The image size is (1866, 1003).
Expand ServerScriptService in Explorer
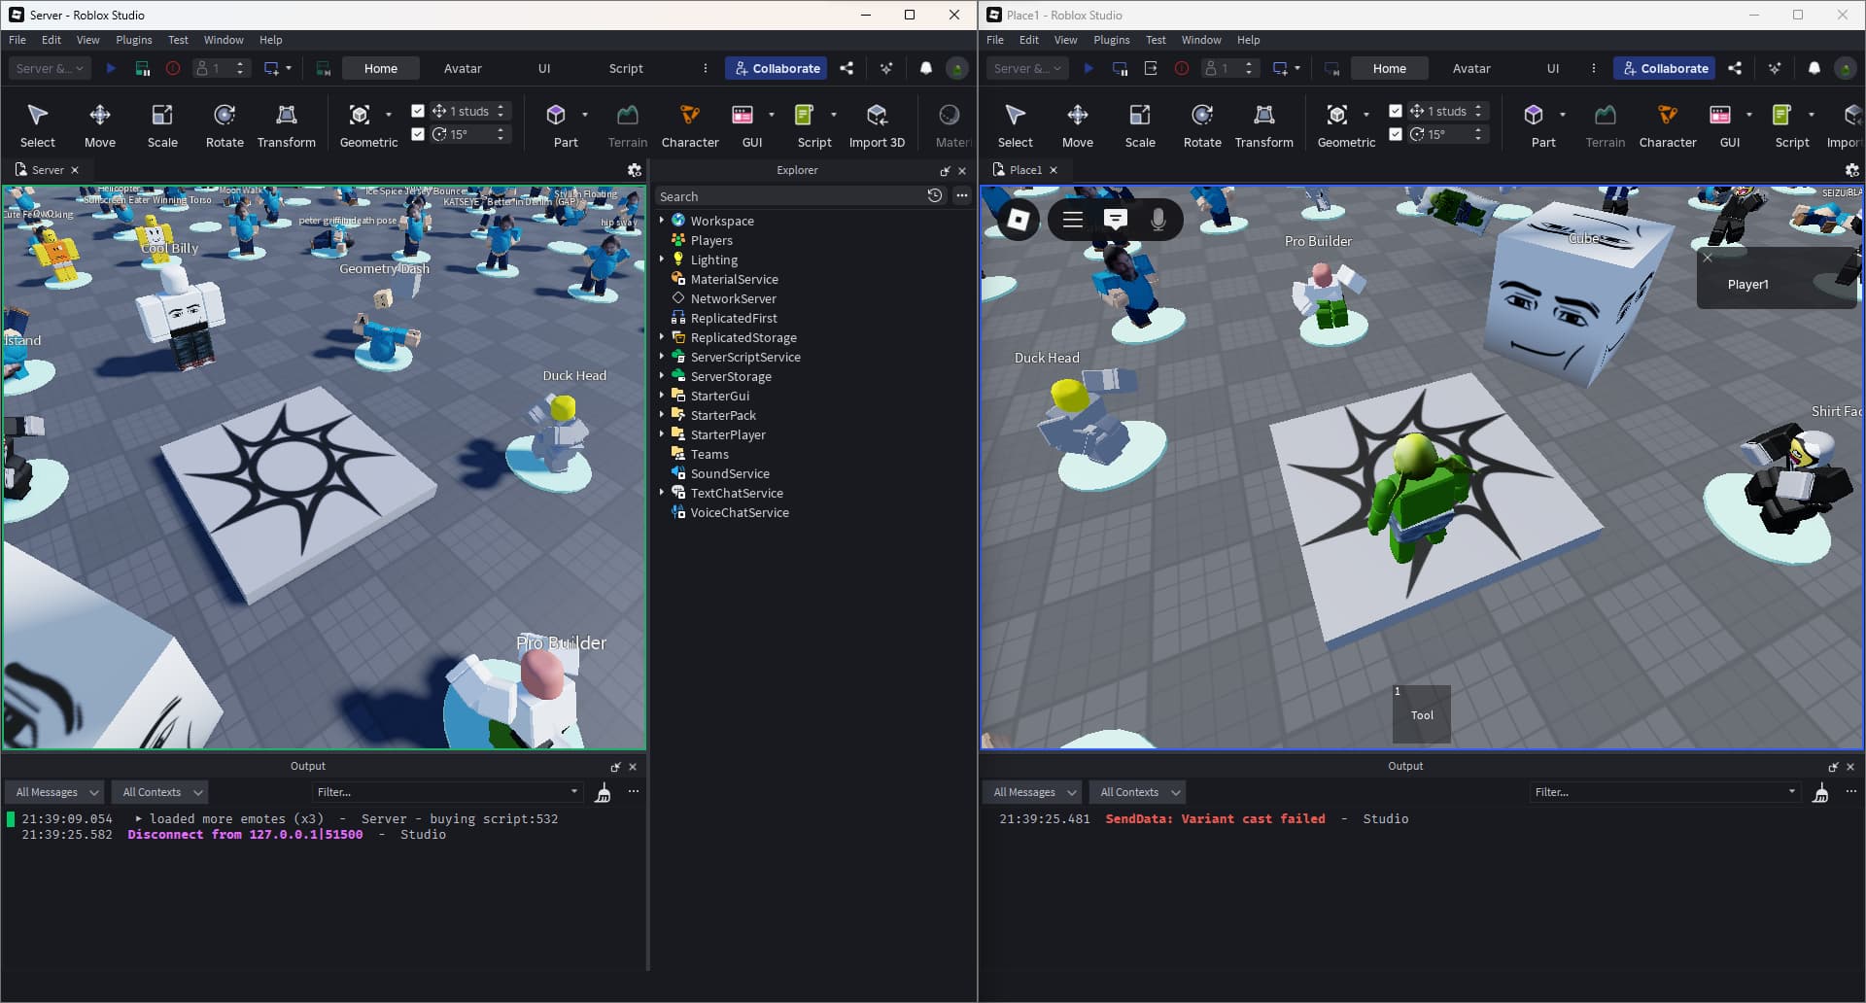pos(662,357)
